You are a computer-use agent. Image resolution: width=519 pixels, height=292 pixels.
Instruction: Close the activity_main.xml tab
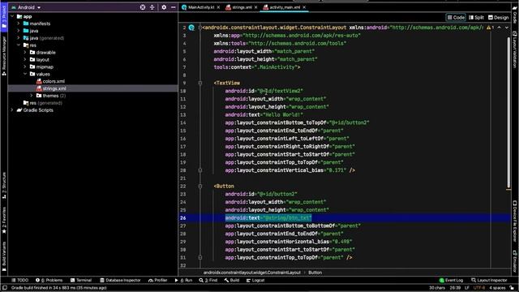[304, 7]
